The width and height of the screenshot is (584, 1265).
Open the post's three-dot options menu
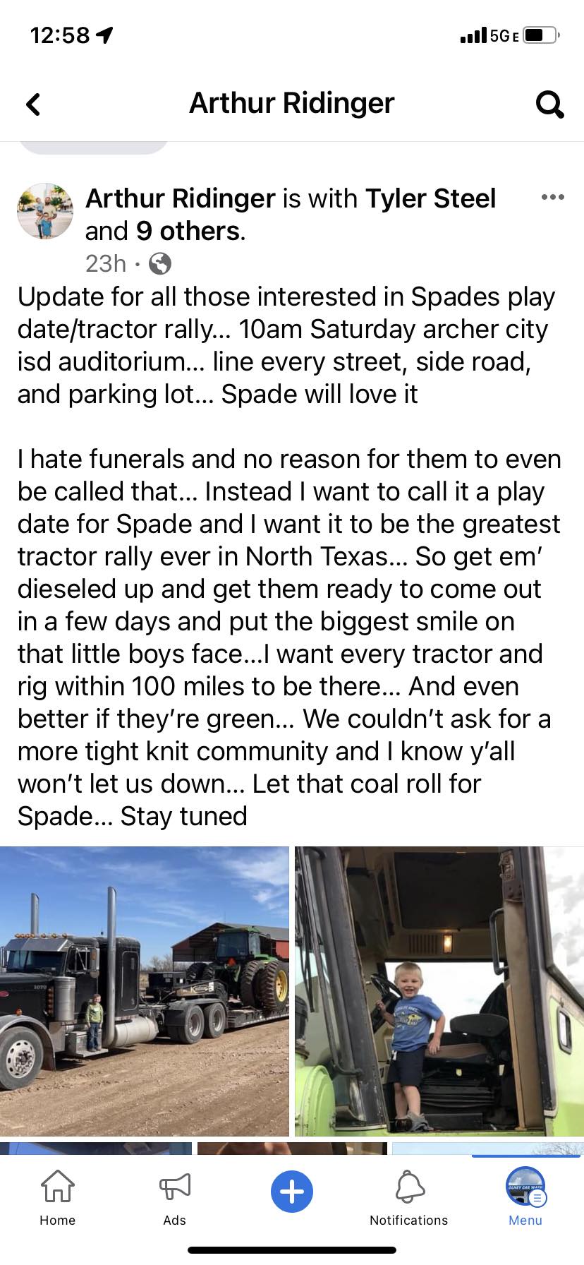click(552, 197)
